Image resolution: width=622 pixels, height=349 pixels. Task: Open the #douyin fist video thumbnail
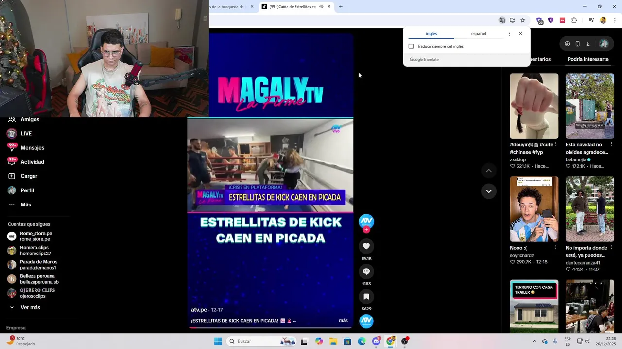click(x=534, y=106)
